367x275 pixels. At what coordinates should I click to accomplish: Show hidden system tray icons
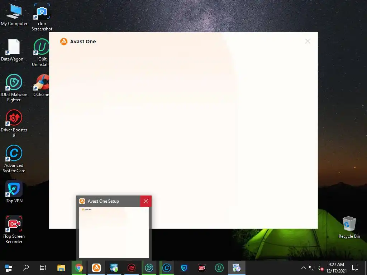(x=303, y=268)
